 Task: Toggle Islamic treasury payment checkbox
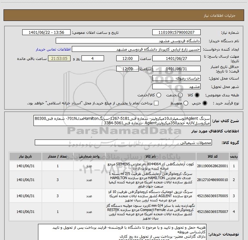click(156, 103)
